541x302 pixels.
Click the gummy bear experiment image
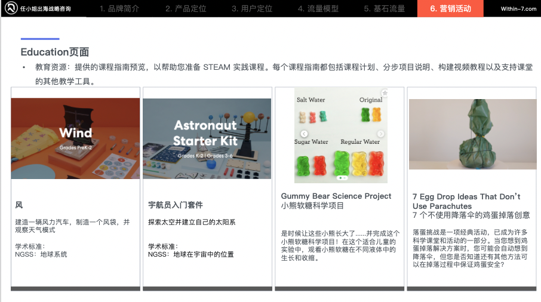pyautogui.click(x=341, y=135)
